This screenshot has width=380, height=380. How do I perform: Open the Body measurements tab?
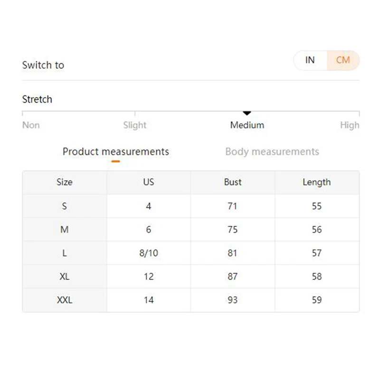(272, 152)
